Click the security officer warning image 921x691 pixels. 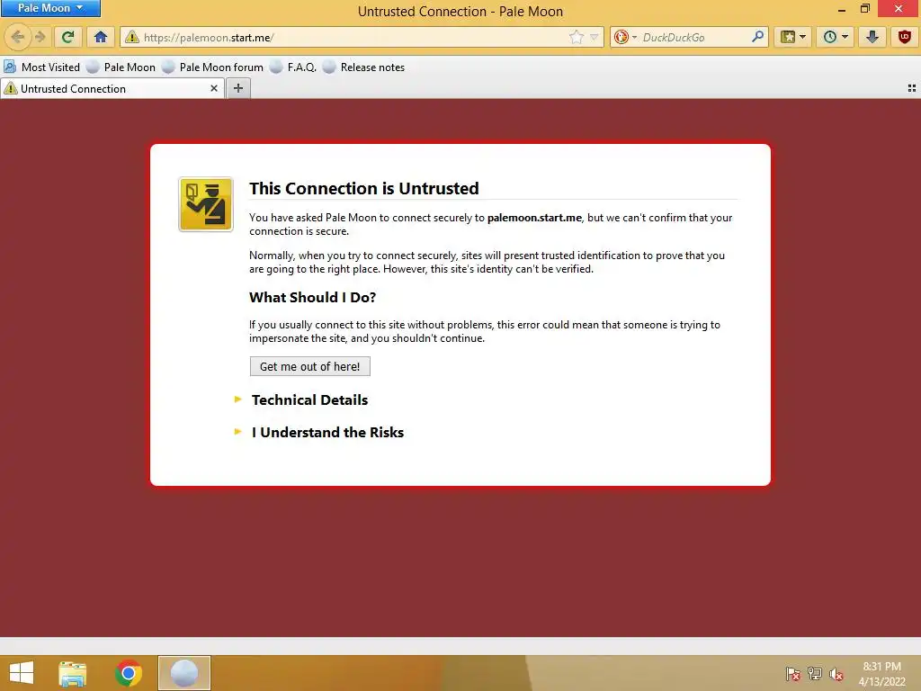tap(206, 204)
